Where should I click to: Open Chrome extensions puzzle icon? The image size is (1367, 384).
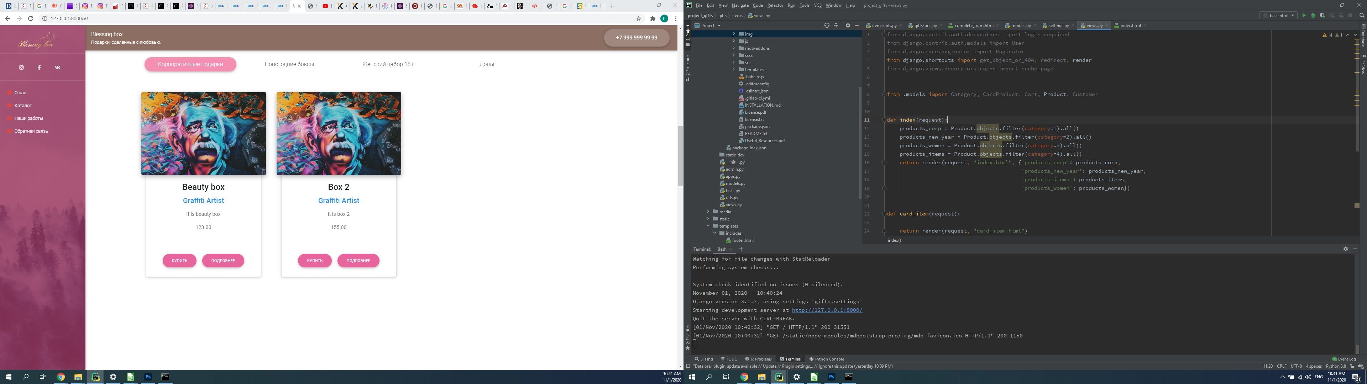point(653,18)
